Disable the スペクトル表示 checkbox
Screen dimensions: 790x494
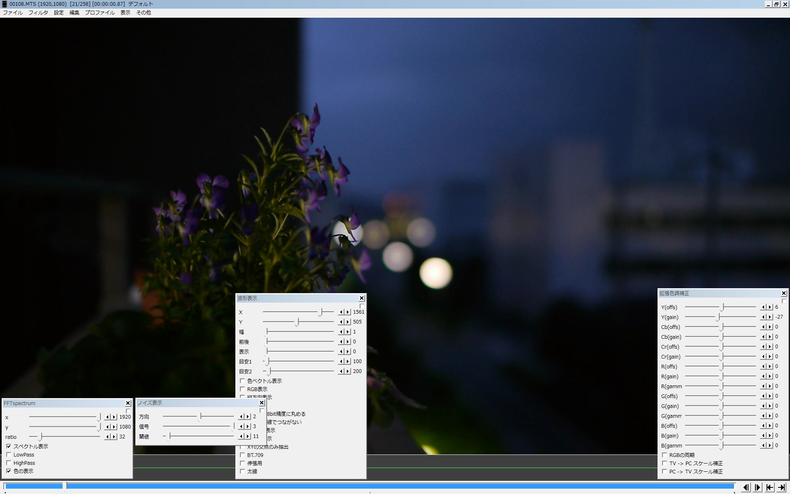tap(9, 447)
